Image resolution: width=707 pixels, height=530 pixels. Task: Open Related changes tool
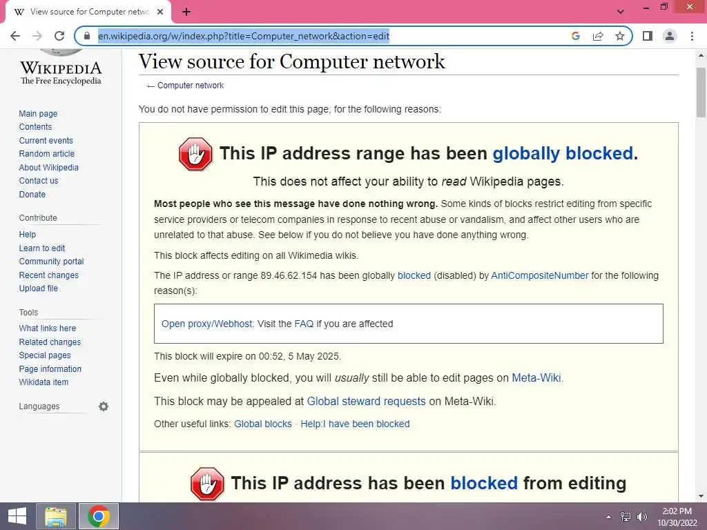(x=50, y=342)
